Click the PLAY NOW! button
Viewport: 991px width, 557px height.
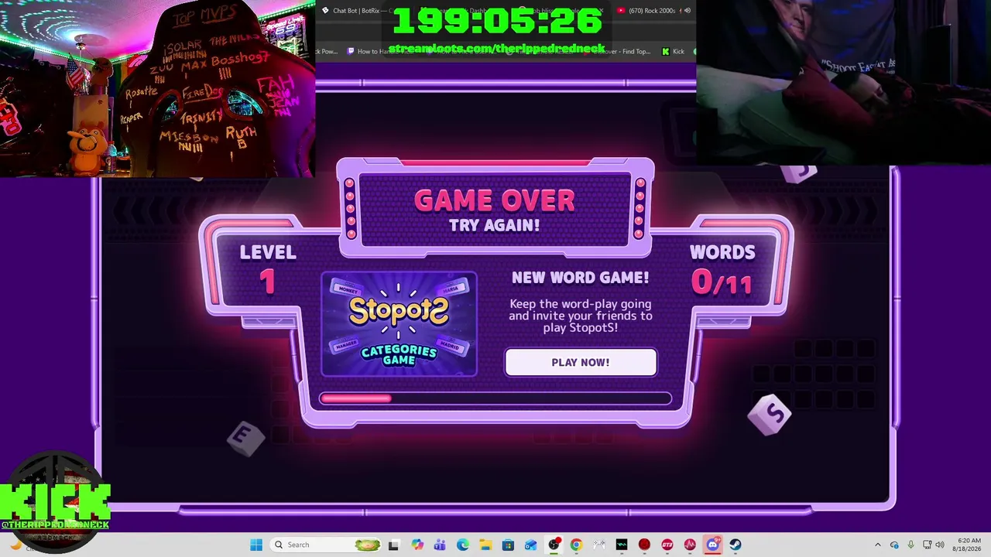tap(581, 362)
